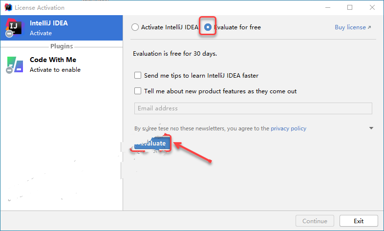Select Code With Me Activate to enable entry

62,64
